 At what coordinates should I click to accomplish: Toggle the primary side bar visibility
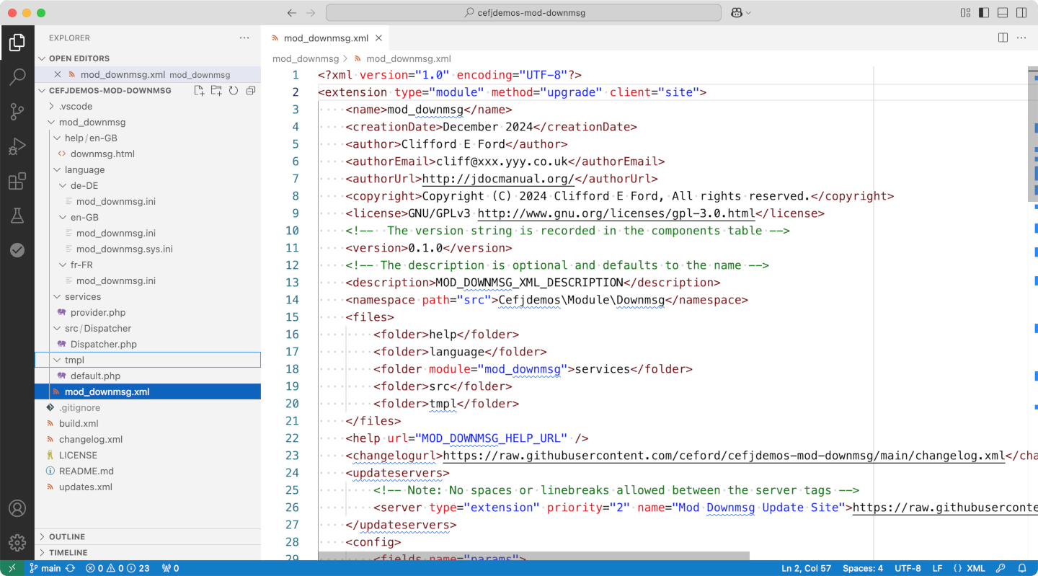point(984,13)
